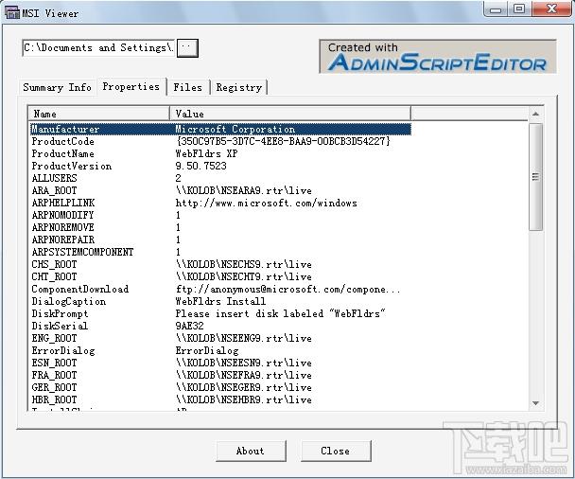Image resolution: width=575 pixels, height=479 pixels.
Task: Click the \\KOLOB\NSECHS9.rtr\live value
Action: [244, 264]
